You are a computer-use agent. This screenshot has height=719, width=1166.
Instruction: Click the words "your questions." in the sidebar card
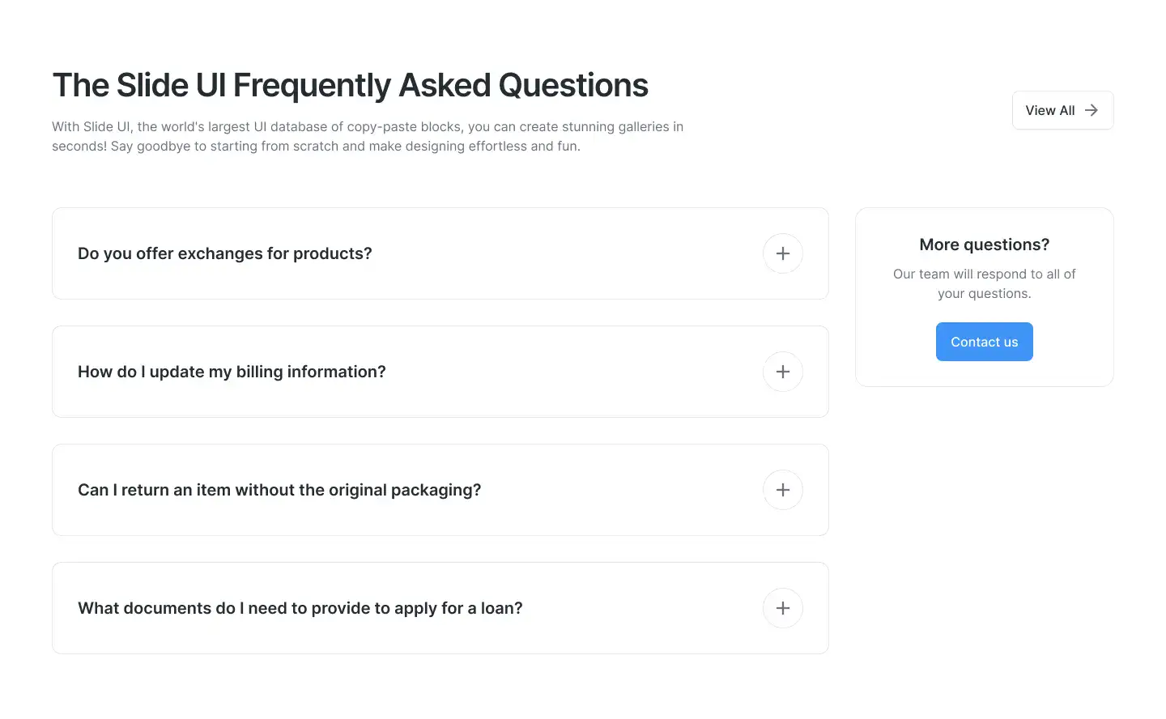coord(984,294)
